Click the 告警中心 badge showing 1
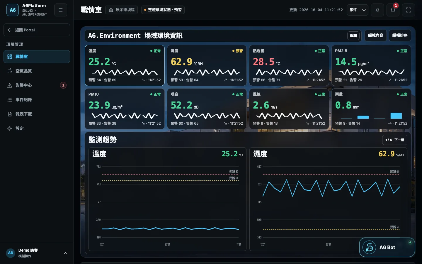Screen dimensions: 422x264 tap(63, 85)
